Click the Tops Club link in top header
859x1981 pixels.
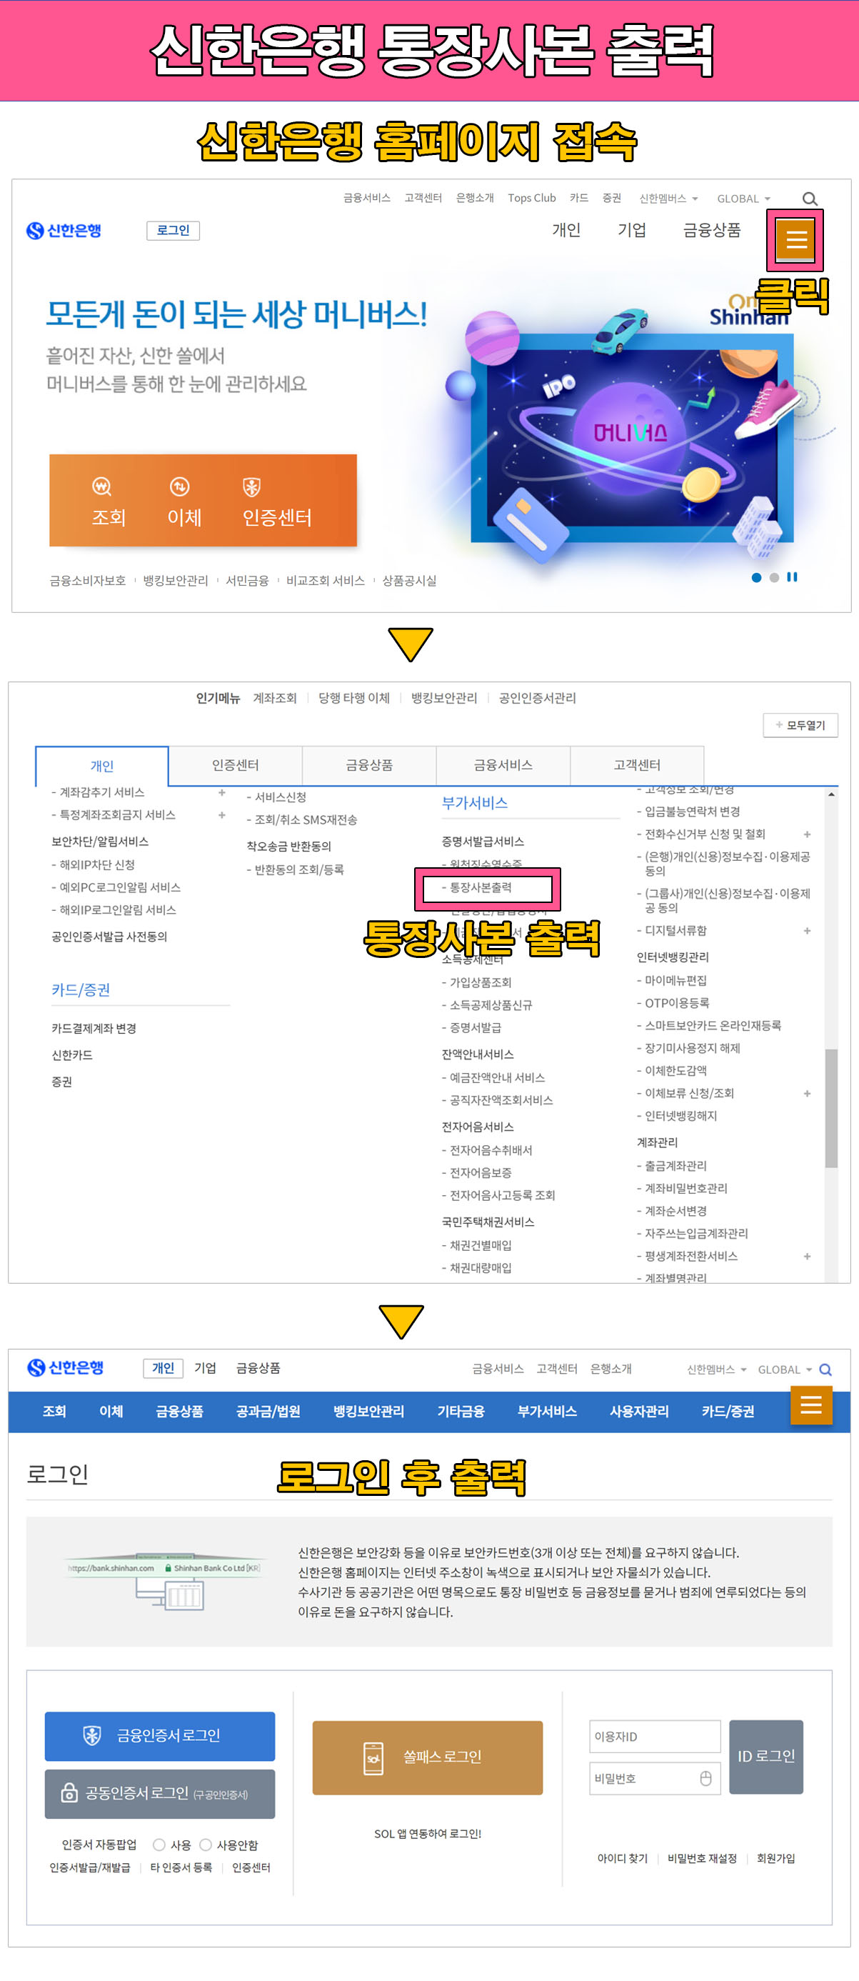click(x=531, y=198)
